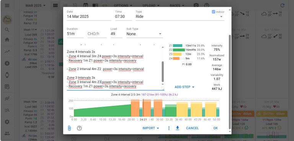The width and height of the screenshot is (294, 141).
Task: Open the Fitness trend chart page
Action: (7, 52)
